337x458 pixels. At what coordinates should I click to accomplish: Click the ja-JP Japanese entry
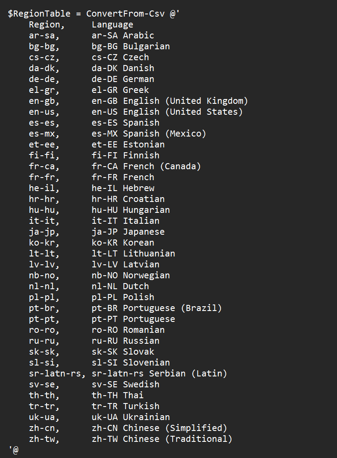pyautogui.click(x=128, y=232)
